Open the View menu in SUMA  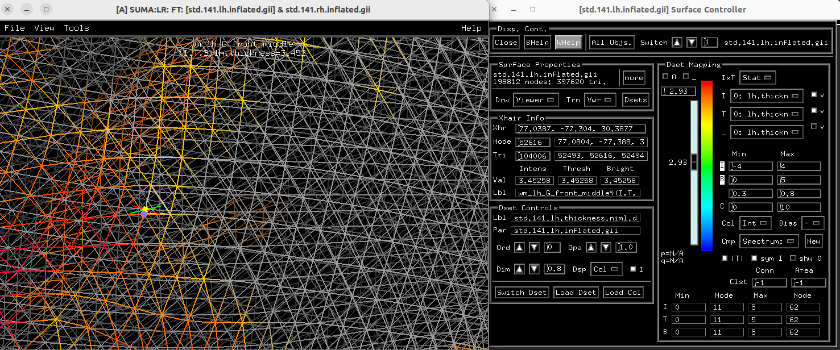(x=44, y=28)
